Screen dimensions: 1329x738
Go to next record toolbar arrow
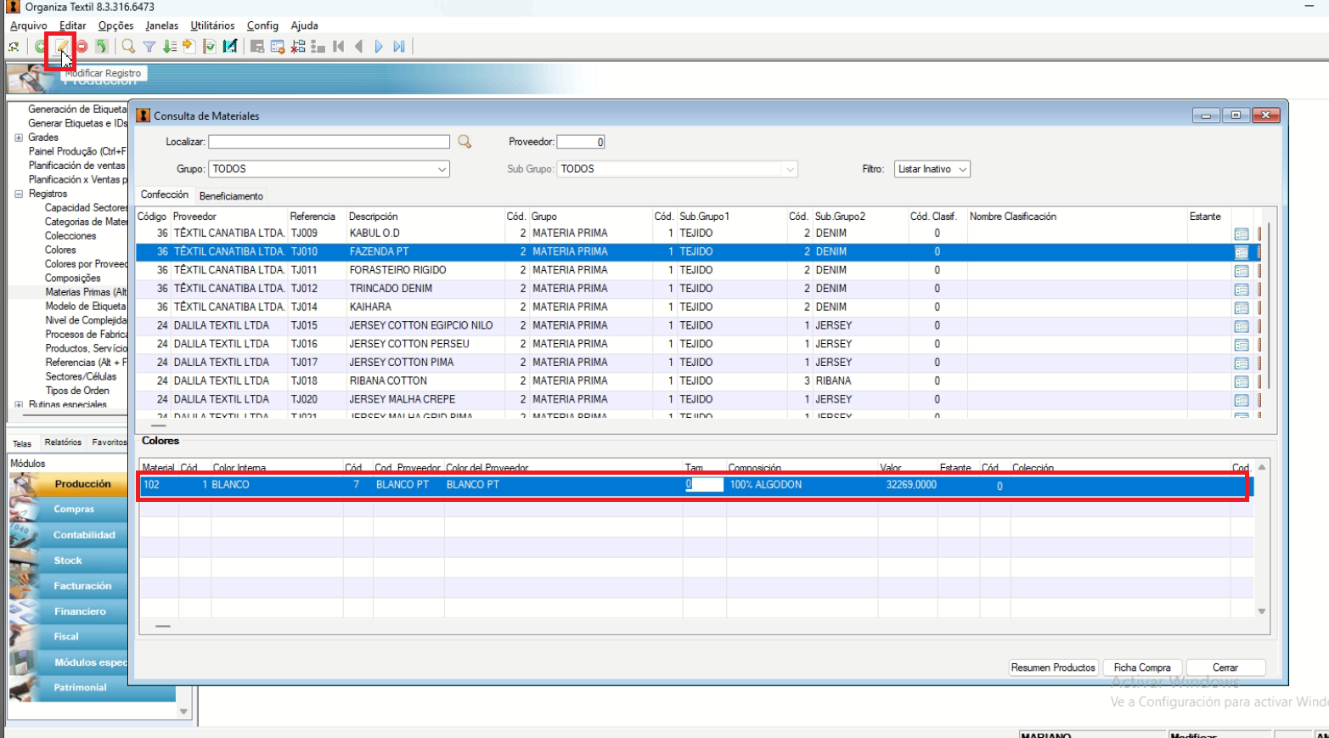tap(380, 47)
